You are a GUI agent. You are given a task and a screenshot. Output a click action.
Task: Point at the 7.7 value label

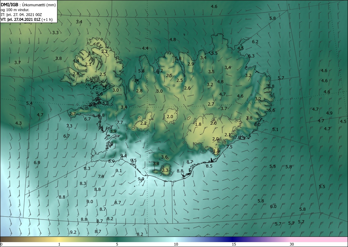pyautogui.click(x=120, y=123)
